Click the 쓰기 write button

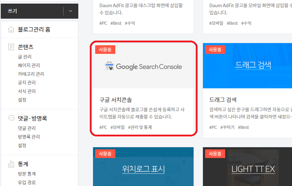[32, 11]
